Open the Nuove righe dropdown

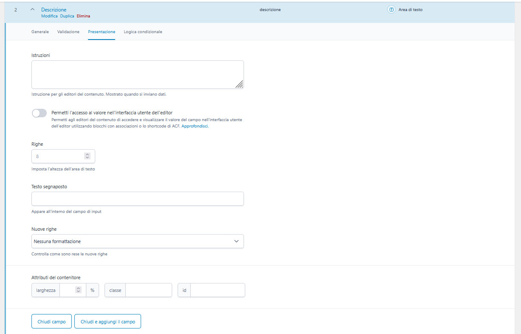(138, 241)
